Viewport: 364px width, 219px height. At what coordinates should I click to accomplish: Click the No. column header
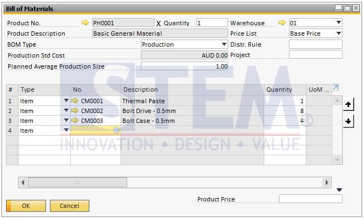click(x=95, y=89)
